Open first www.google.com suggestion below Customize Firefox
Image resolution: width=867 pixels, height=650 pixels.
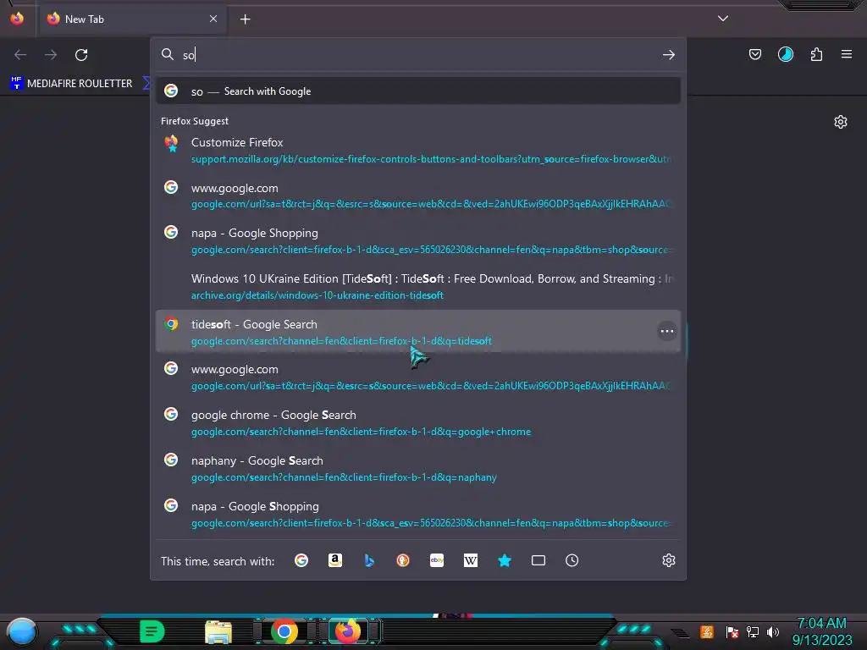click(418, 196)
